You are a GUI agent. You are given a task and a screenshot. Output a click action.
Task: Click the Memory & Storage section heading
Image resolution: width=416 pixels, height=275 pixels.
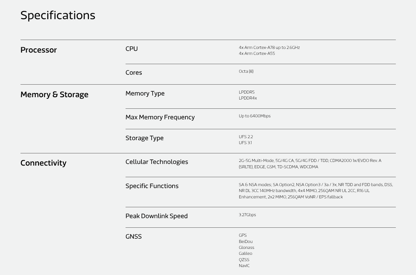pyautogui.click(x=54, y=95)
